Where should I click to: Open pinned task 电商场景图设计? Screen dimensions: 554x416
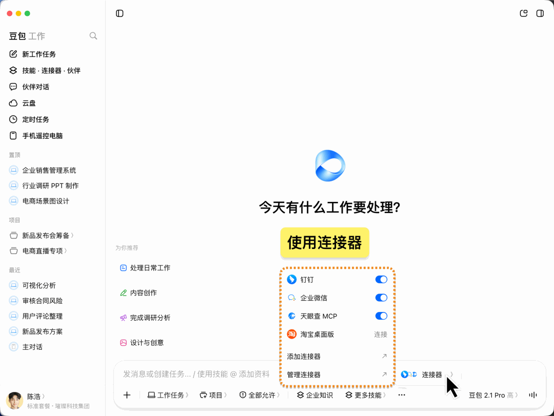tap(46, 201)
